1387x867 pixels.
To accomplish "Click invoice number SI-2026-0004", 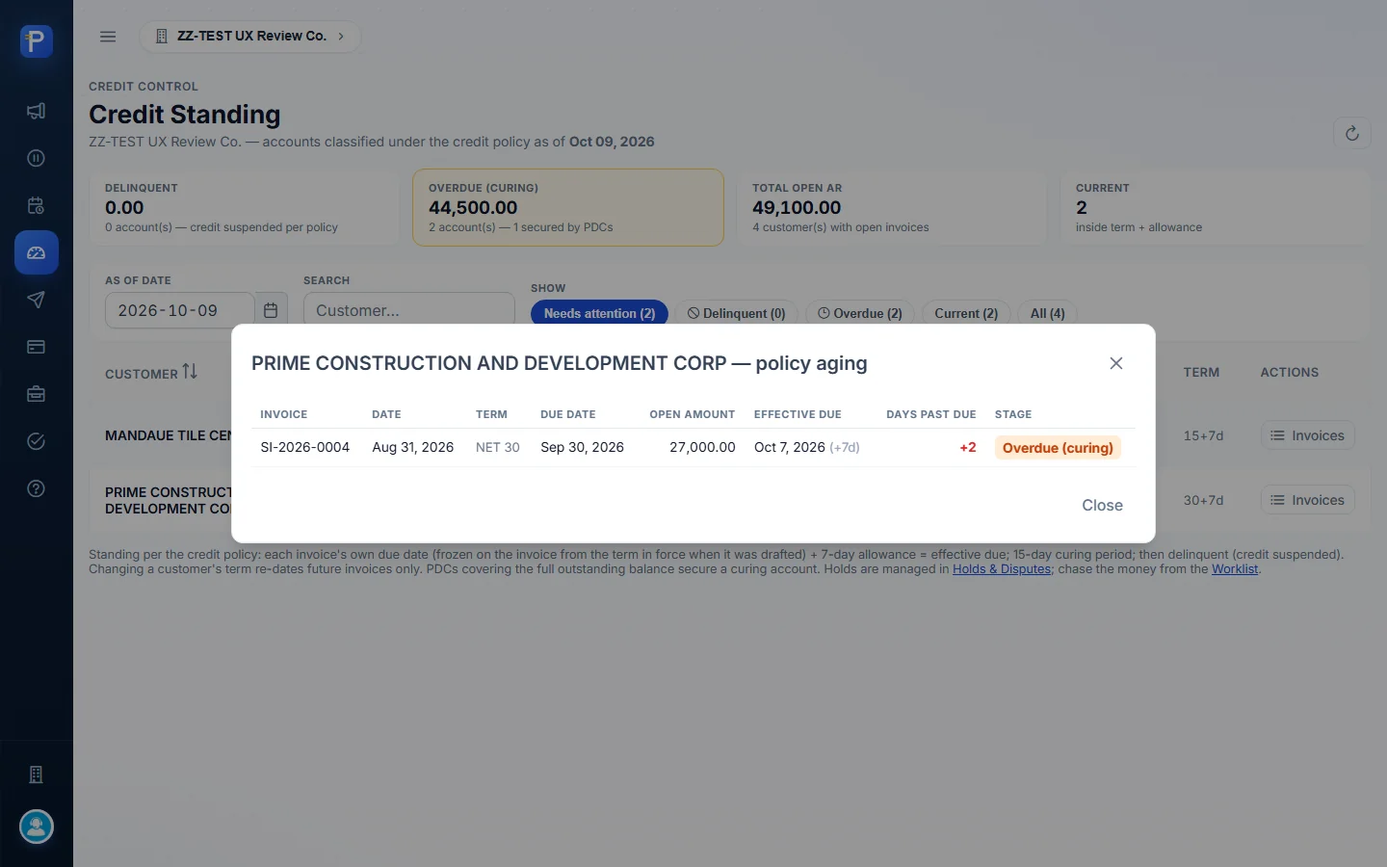I will pyautogui.click(x=305, y=447).
